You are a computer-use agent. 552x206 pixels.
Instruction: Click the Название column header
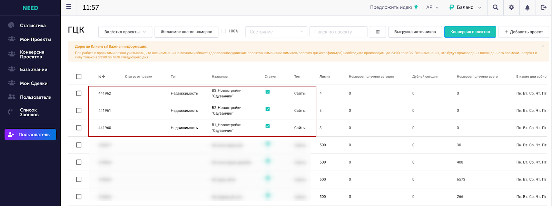click(220, 77)
